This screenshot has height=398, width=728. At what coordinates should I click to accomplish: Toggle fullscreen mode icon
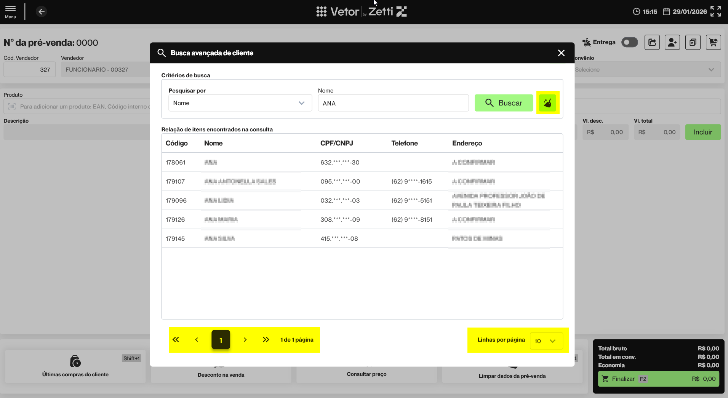click(715, 11)
